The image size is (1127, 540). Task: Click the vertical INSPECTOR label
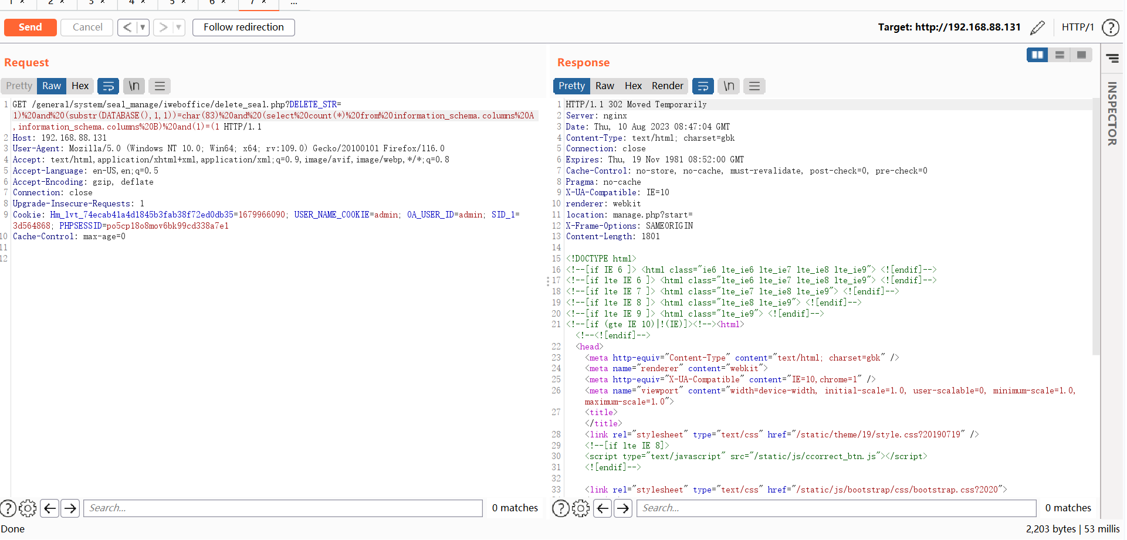(1112, 114)
